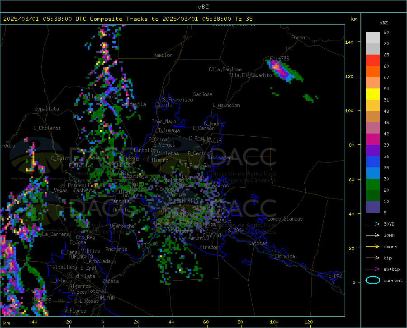Click the Zapata map label
Image resolution: width=407 pixels, height=328 pixels.
coord(111,281)
